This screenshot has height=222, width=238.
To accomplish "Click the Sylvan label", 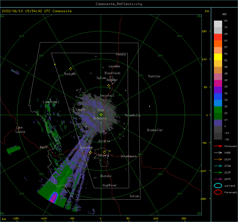I will (101, 78).
